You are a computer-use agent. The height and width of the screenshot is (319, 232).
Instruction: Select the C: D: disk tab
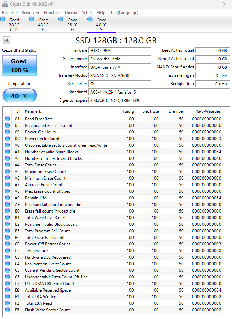[x=14, y=25]
